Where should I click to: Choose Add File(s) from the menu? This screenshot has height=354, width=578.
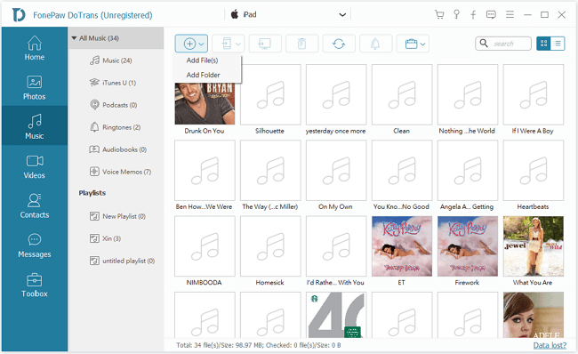click(202, 60)
